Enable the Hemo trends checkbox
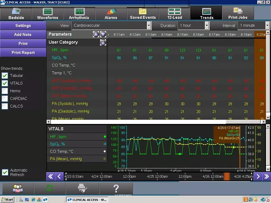 5,91
